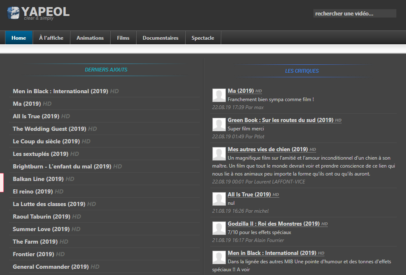Click the LES CRITIQUES heading
Image resolution: width=406 pixels, height=275 pixels.
point(302,71)
